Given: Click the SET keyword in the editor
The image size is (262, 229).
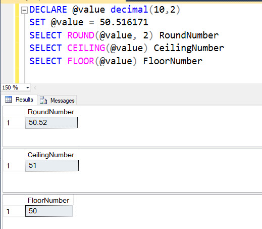Looking at the screenshot, I should pos(37,22).
